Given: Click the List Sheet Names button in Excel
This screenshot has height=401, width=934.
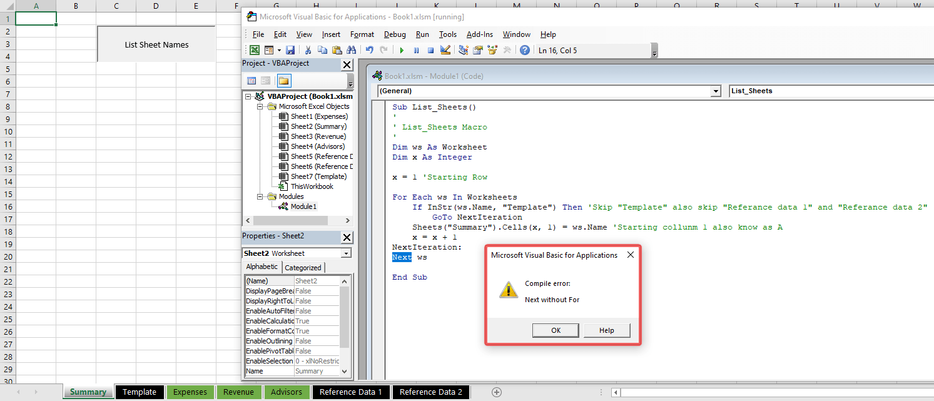Looking at the screenshot, I should click(x=156, y=44).
